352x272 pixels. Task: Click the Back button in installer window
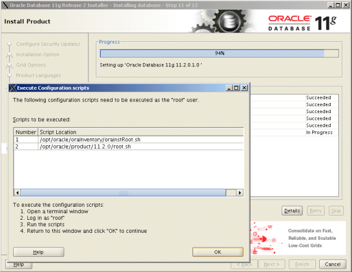[244, 264]
